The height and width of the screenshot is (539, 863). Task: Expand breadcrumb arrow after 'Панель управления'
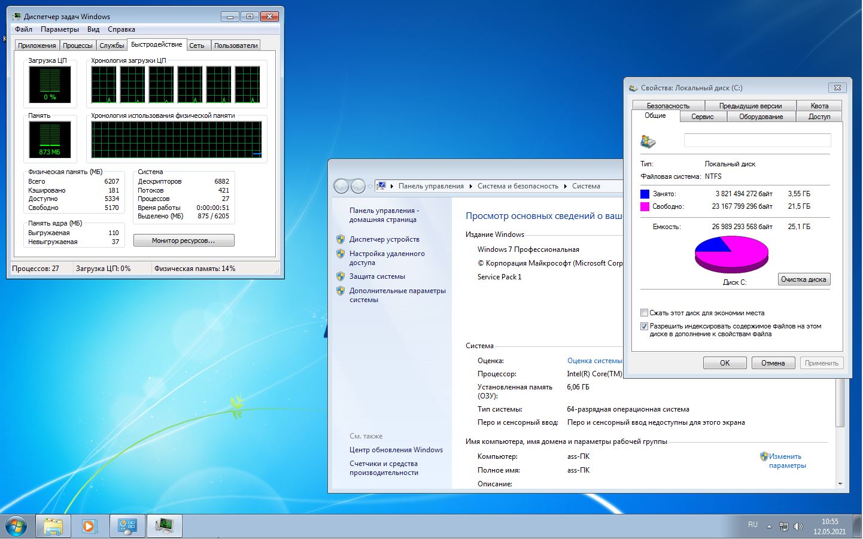click(x=471, y=186)
